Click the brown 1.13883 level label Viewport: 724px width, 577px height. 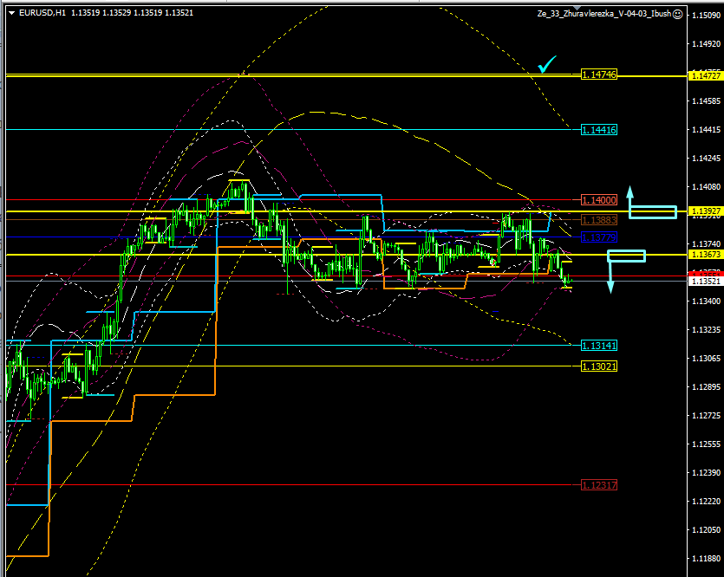click(599, 220)
